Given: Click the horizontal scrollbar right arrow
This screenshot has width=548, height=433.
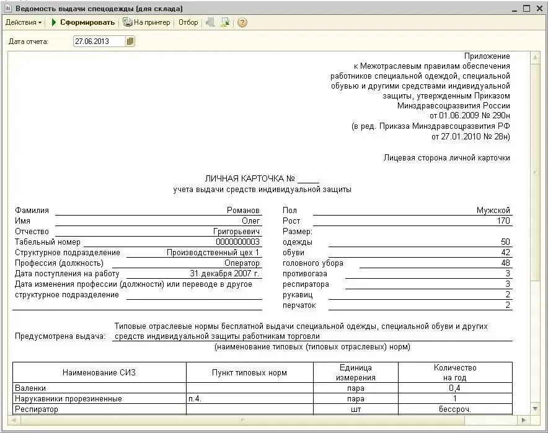Looking at the screenshot, I should (x=524, y=420).
